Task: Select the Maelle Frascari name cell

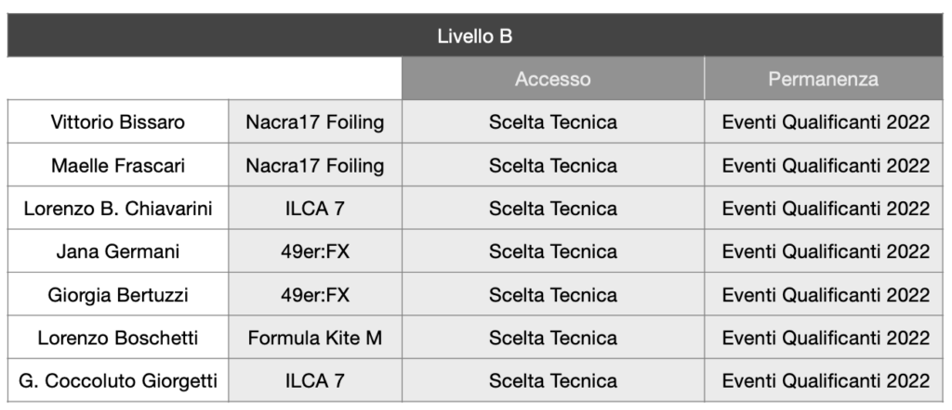Action: pos(118,165)
